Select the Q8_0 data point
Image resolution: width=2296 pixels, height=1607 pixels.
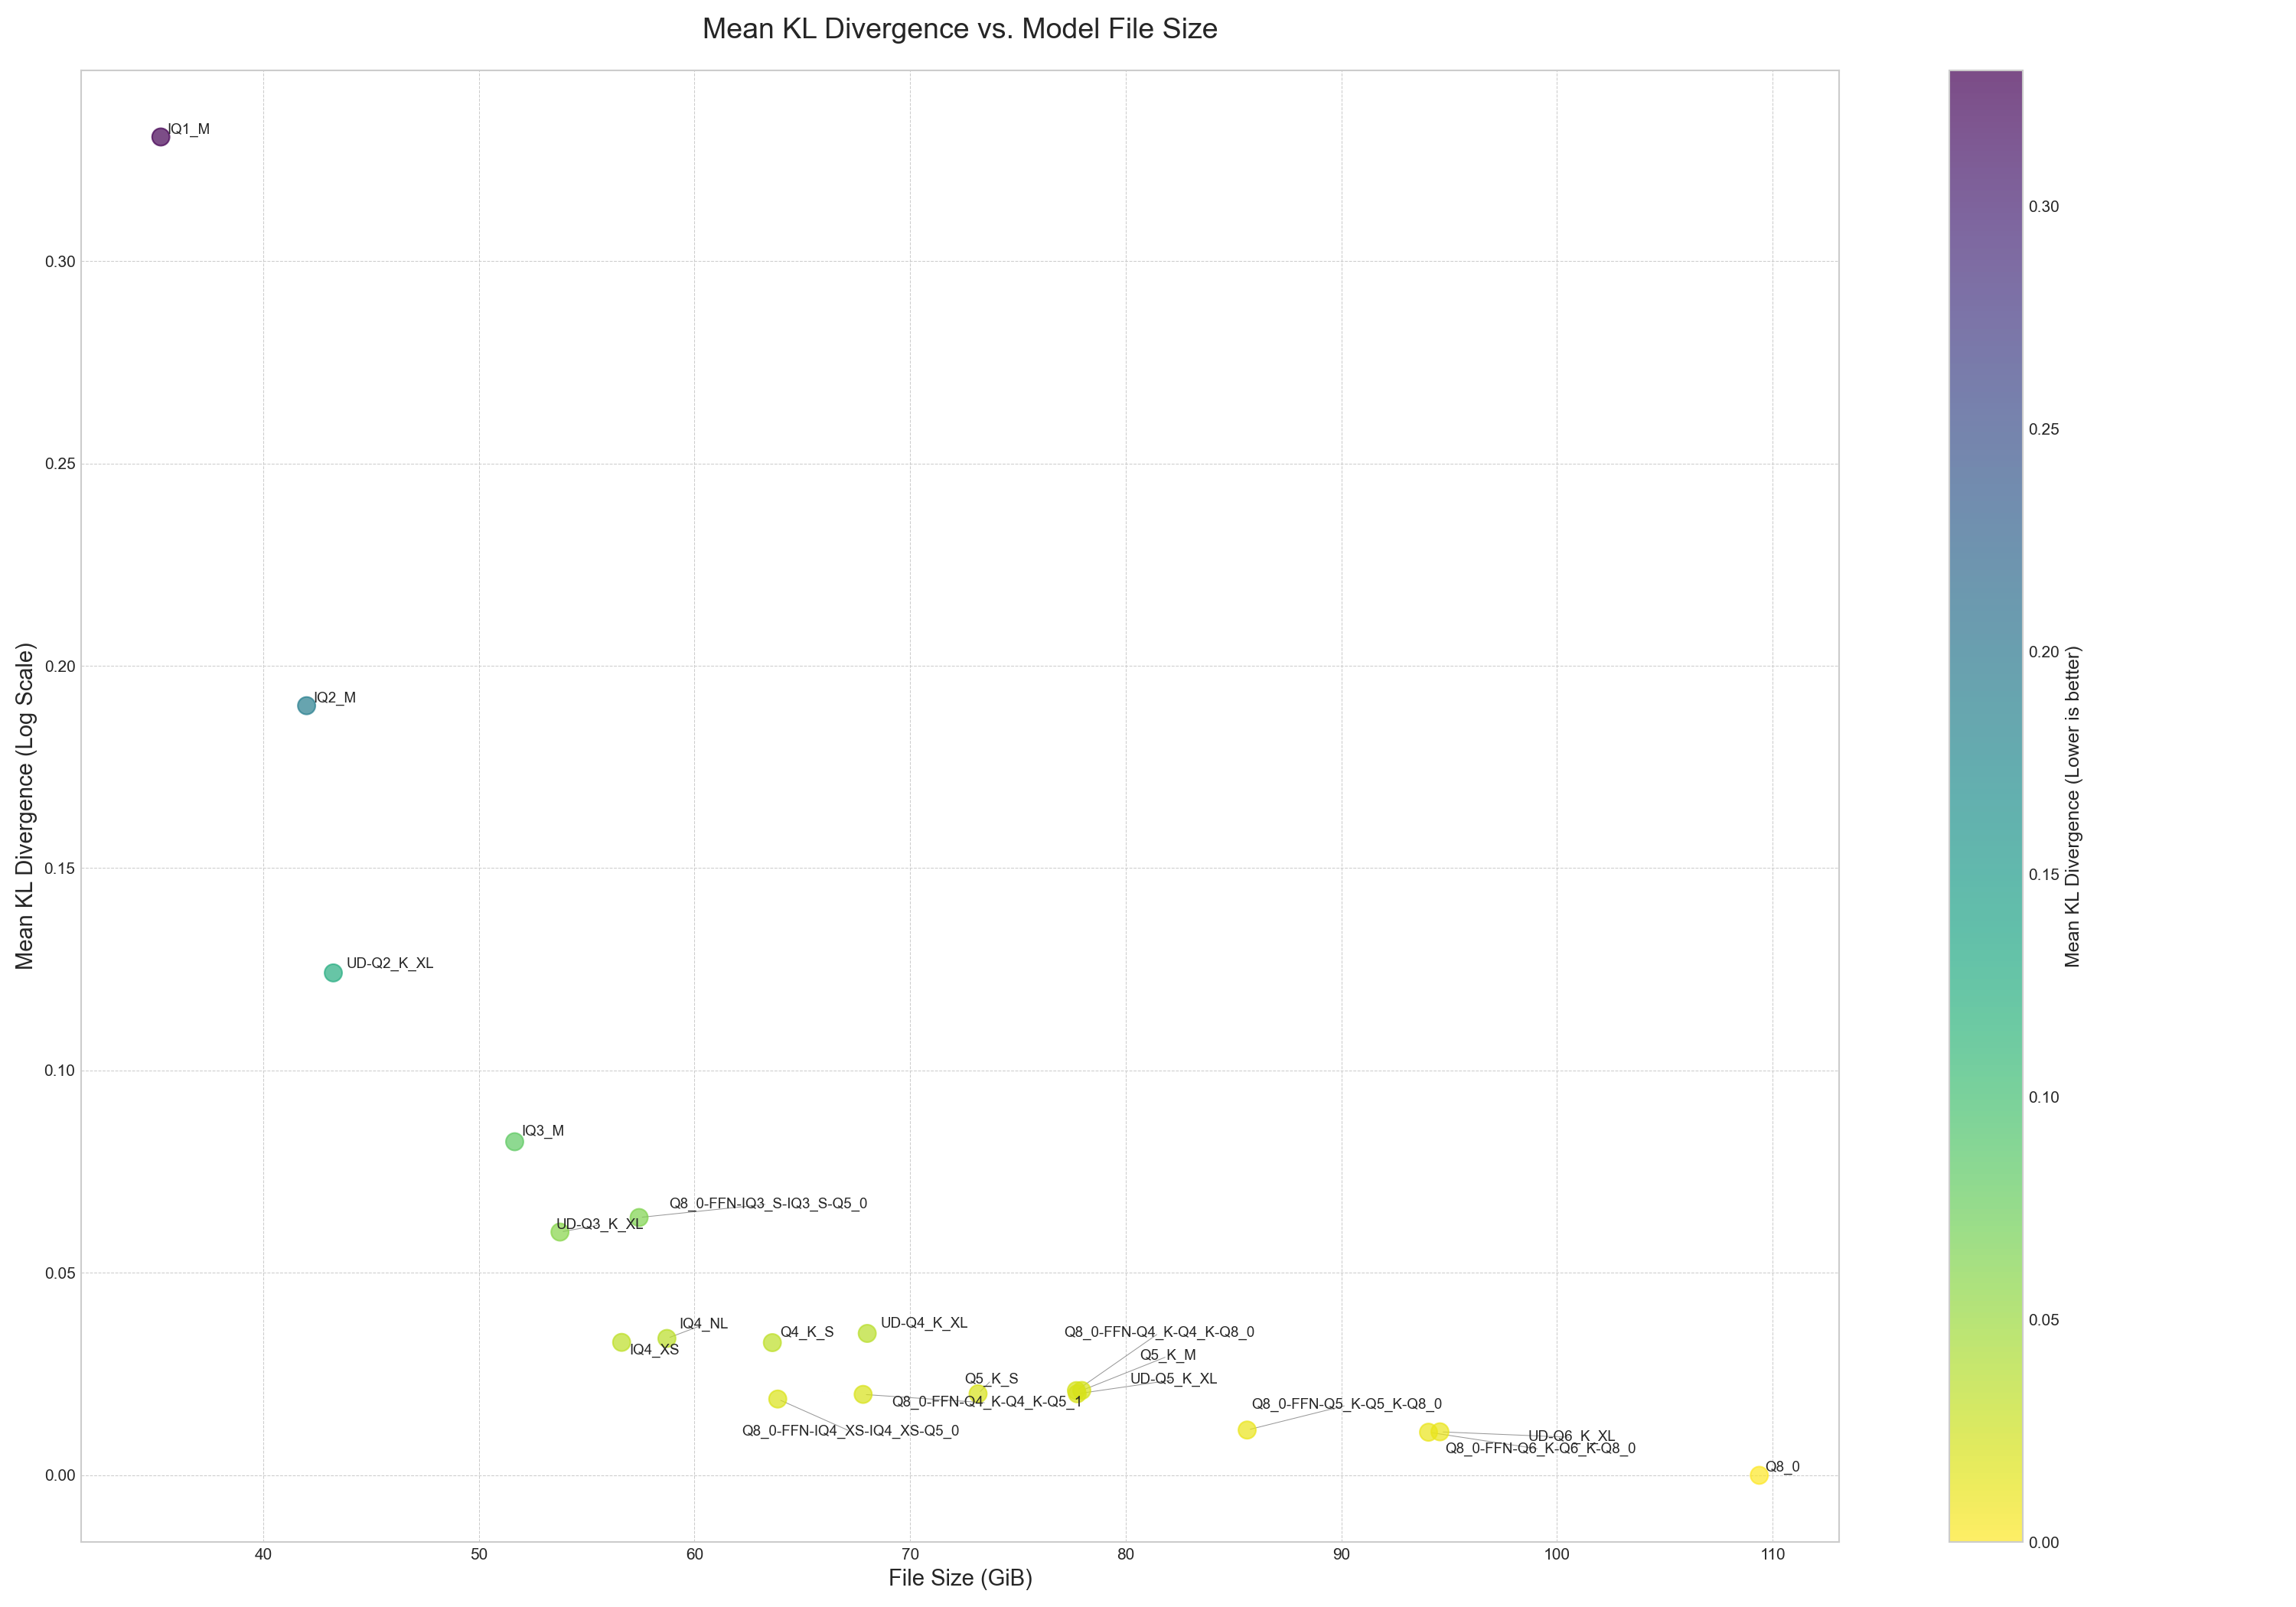pos(1758,1475)
